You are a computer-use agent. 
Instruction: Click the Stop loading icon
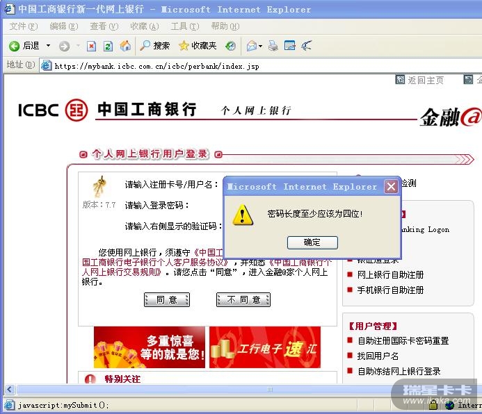tap(91, 46)
